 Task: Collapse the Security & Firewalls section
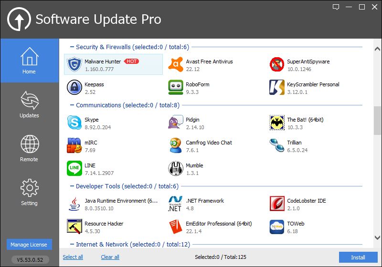(72, 47)
